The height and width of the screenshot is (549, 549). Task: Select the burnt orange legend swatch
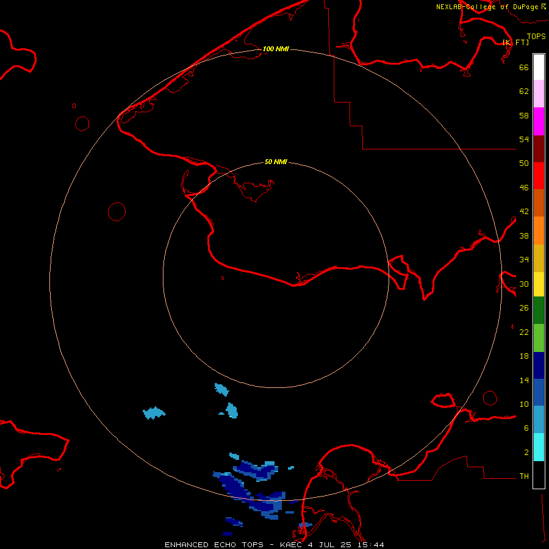pos(539,203)
